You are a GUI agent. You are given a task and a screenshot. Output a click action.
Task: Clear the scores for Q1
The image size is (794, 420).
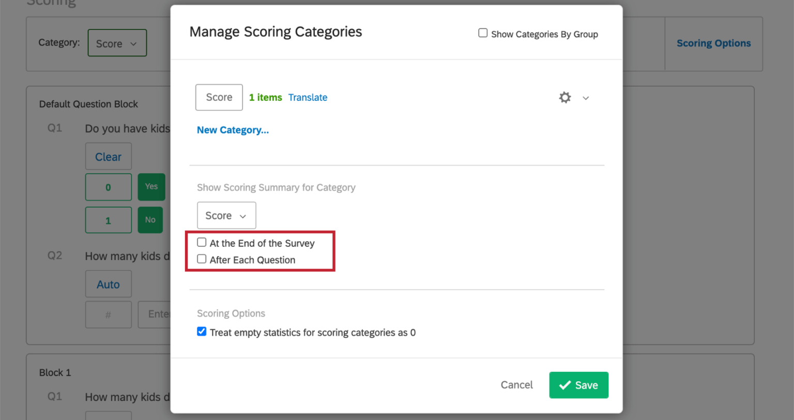(x=108, y=156)
